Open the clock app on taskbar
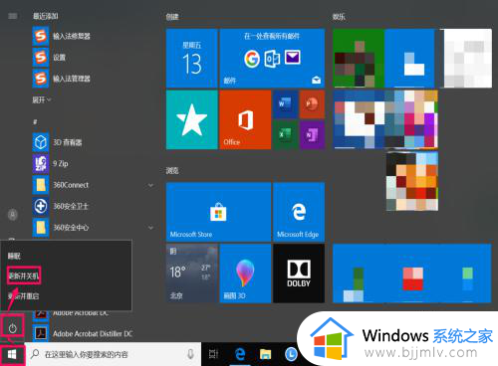The height and width of the screenshot is (366, 498). pyautogui.click(x=291, y=354)
